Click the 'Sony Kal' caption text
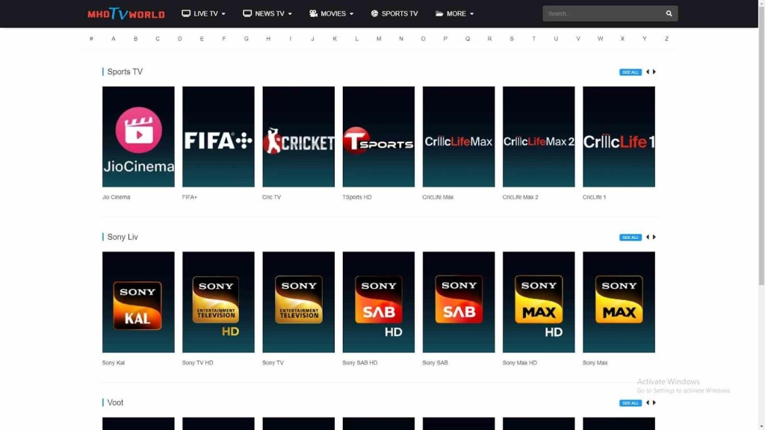Screen dimensions: 765x430 (x=114, y=363)
